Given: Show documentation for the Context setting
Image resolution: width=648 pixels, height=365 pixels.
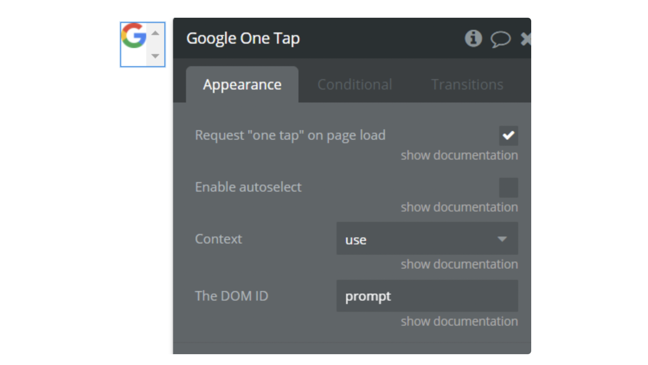Looking at the screenshot, I should coord(459,264).
